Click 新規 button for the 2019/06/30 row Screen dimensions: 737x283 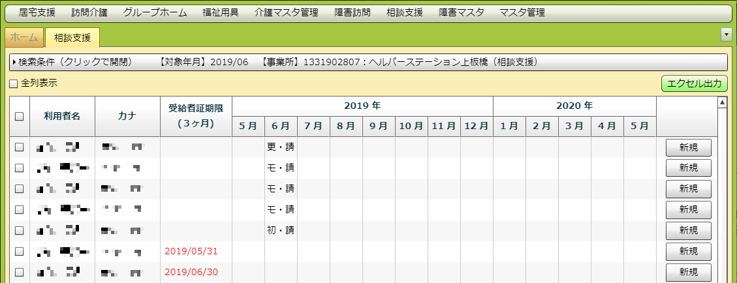tap(688, 272)
